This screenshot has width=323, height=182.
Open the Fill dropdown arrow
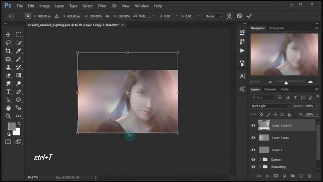(317, 115)
